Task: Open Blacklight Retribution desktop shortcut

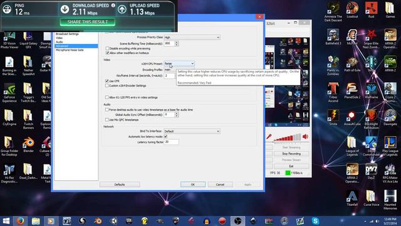Action: coord(372,120)
